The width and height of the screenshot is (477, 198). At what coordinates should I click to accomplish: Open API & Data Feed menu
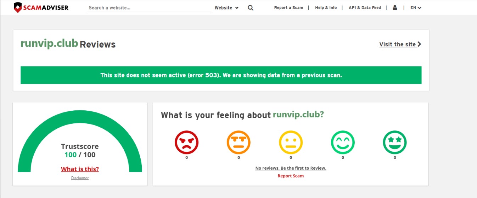pos(365,8)
